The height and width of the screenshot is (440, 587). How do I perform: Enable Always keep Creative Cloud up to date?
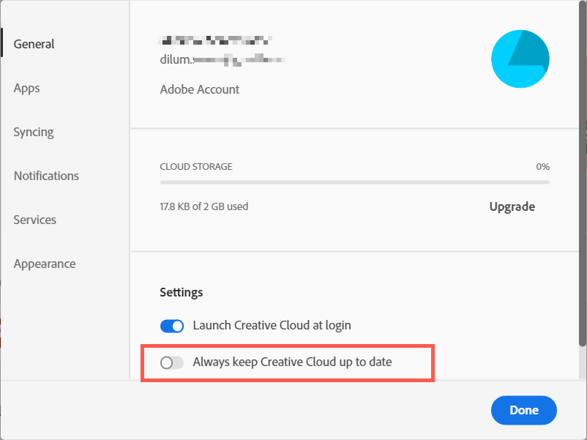point(172,362)
